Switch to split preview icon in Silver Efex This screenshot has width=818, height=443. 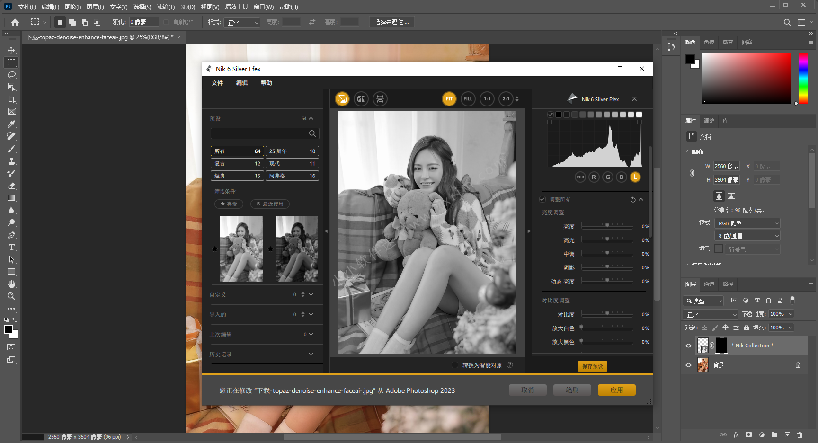[361, 99]
